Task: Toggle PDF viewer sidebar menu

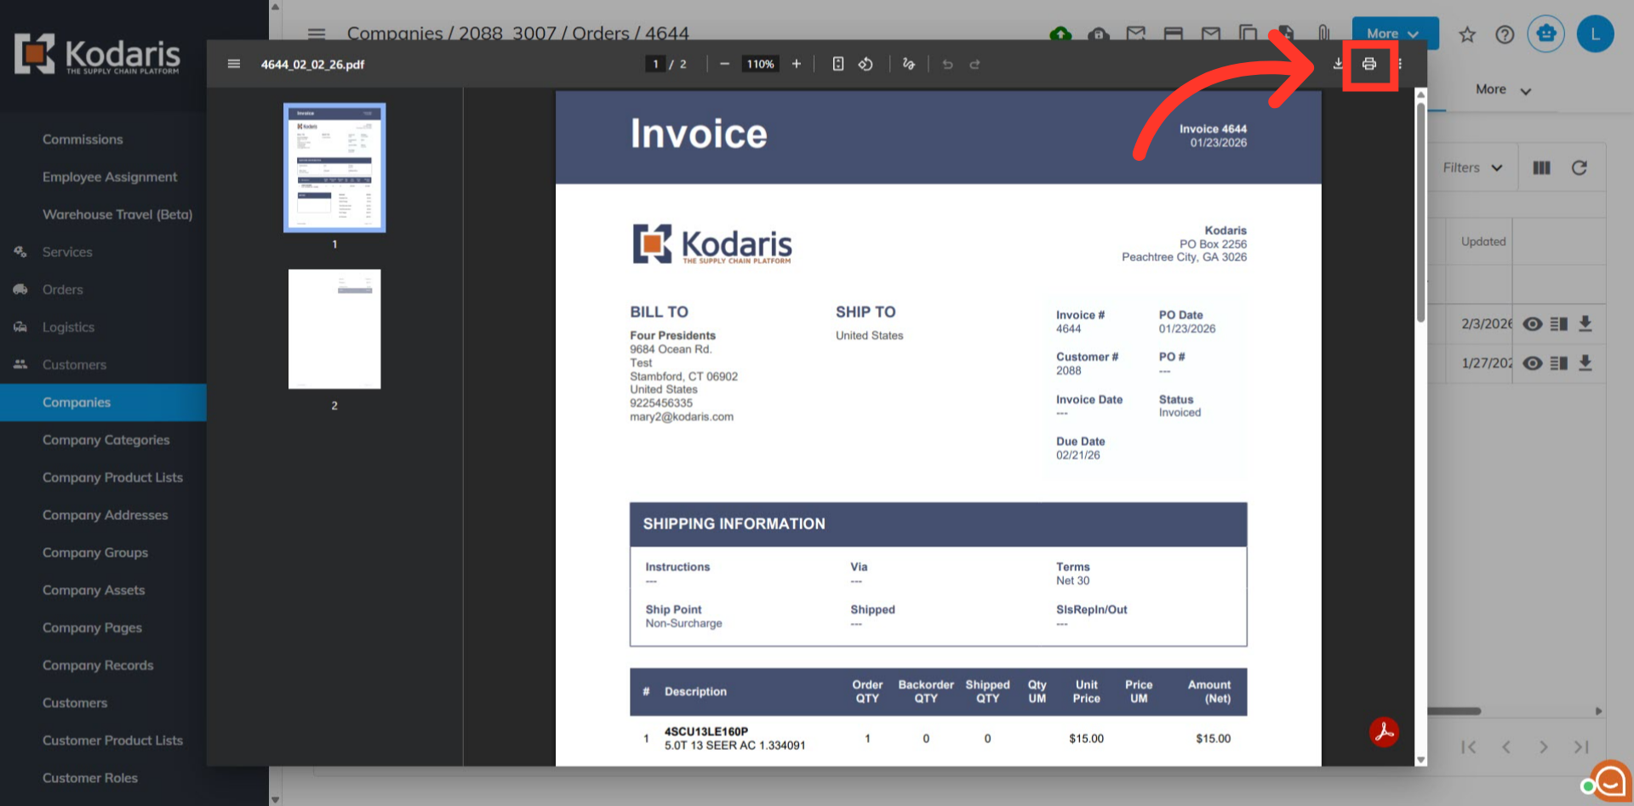Action: coord(234,64)
